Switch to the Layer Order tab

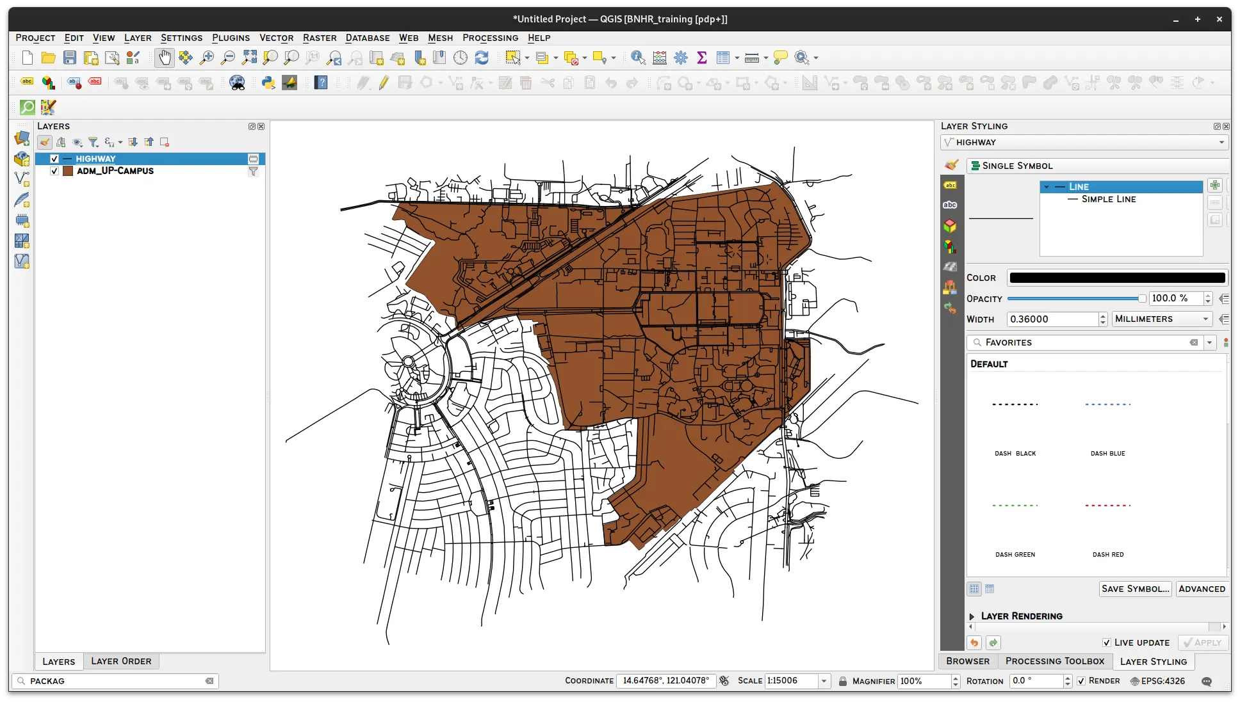[x=121, y=661]
